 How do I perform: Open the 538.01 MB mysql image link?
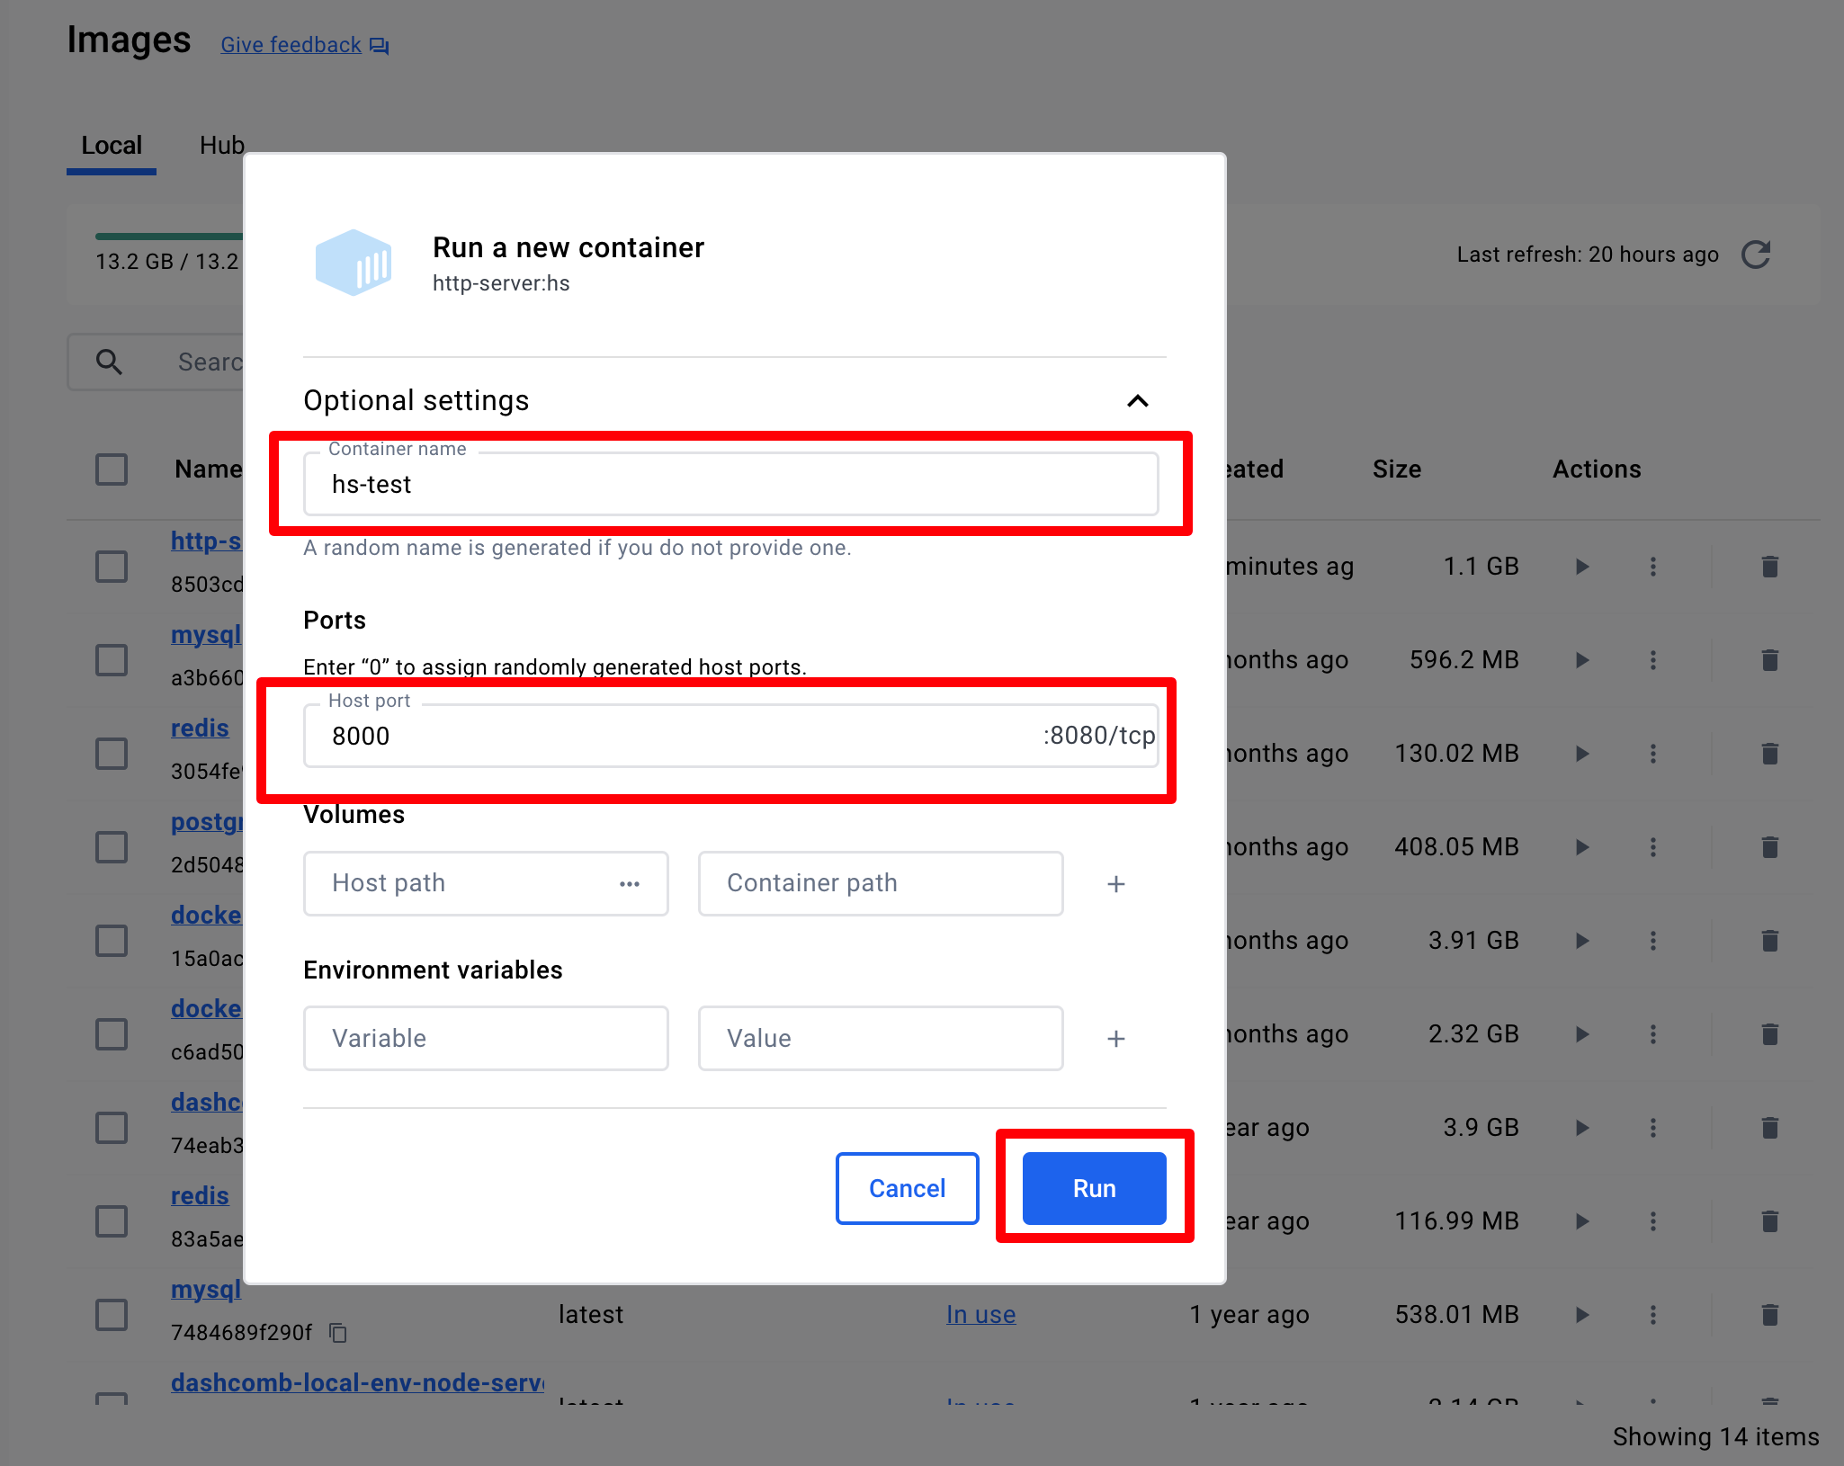(x=206, y=1290)
